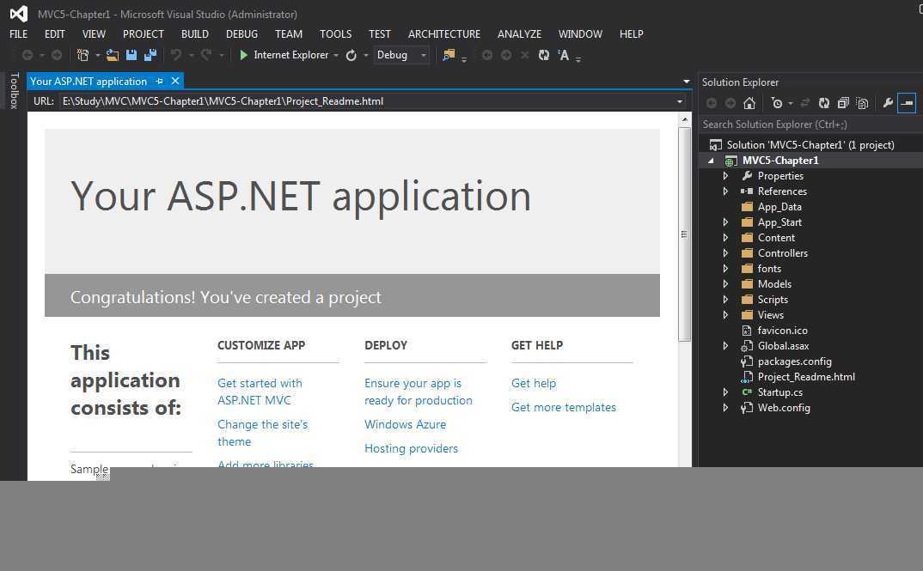Click the browser Refresh icon in toolbar
Screen dimensions: 923x571
(351, 55)
